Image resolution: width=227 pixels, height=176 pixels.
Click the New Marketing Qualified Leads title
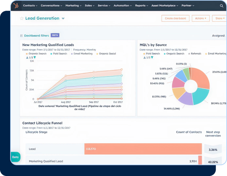point(48,45)
